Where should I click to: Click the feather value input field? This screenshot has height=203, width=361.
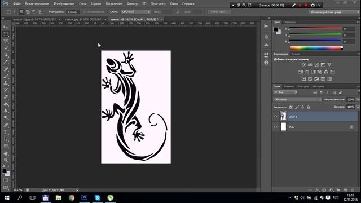click(x=73, y=12)
